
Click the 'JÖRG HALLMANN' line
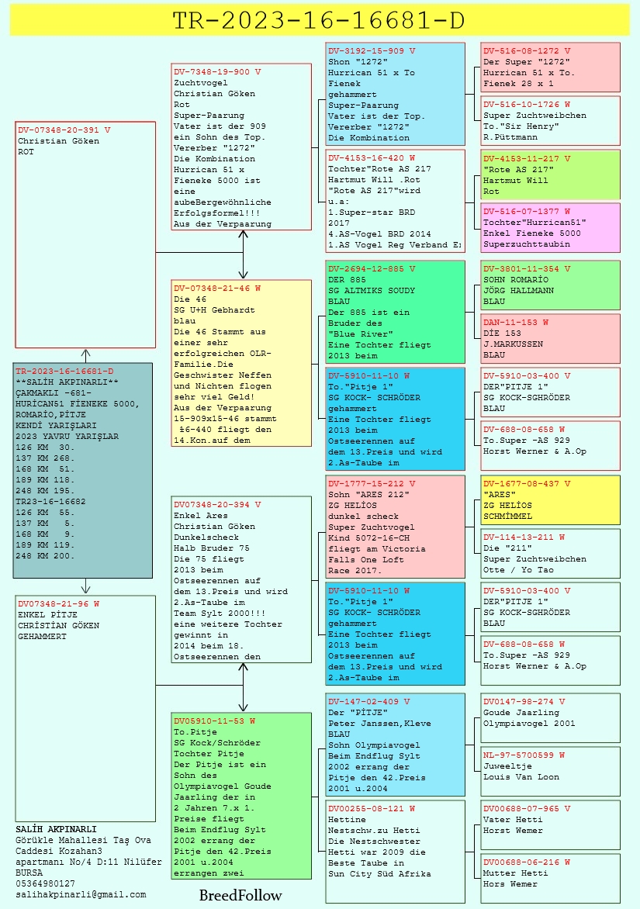click(519, 290)
